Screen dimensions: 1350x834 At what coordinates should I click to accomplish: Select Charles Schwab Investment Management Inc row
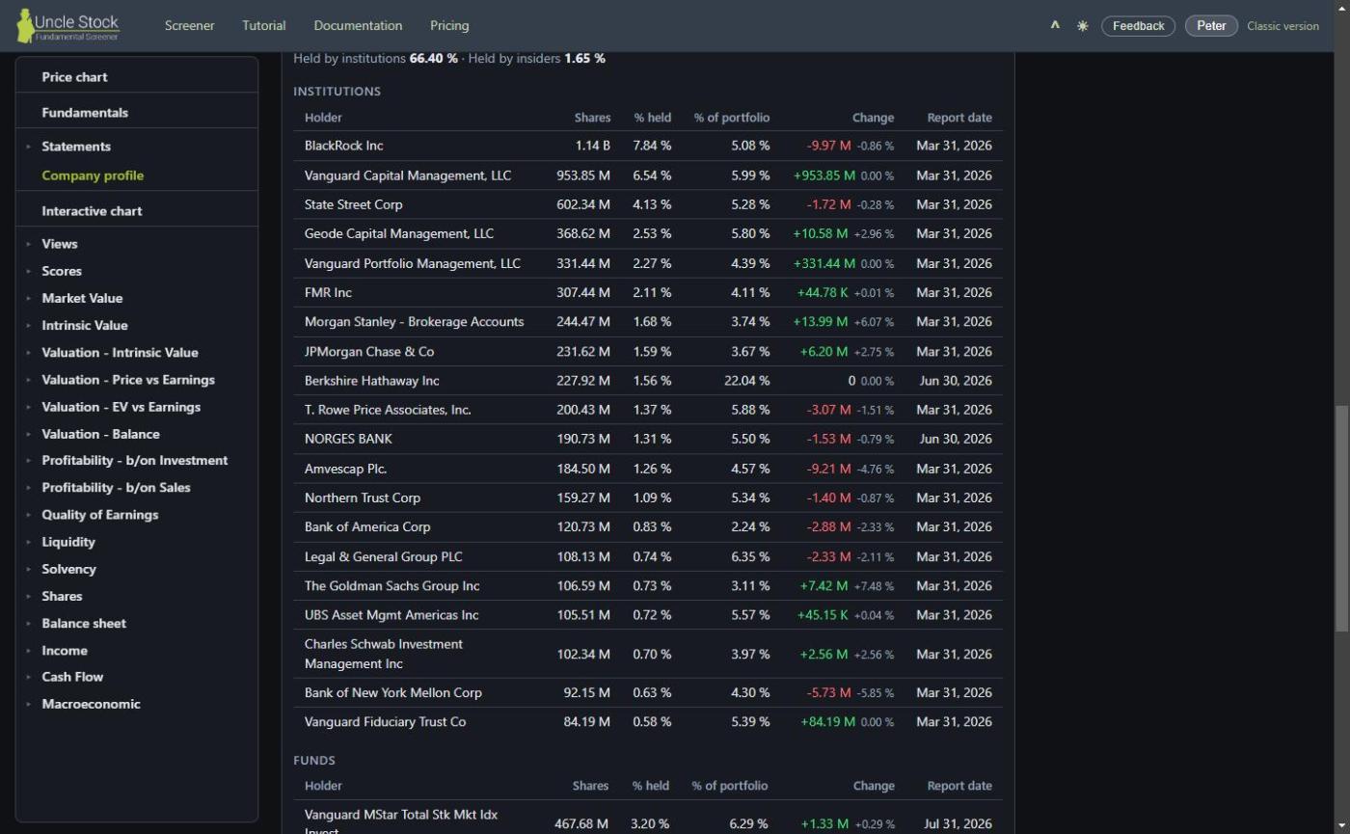point(648,654)
